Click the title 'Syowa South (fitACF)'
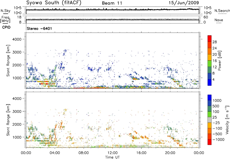This screenshot has width=230, height=159. click(x=54, y=3)
